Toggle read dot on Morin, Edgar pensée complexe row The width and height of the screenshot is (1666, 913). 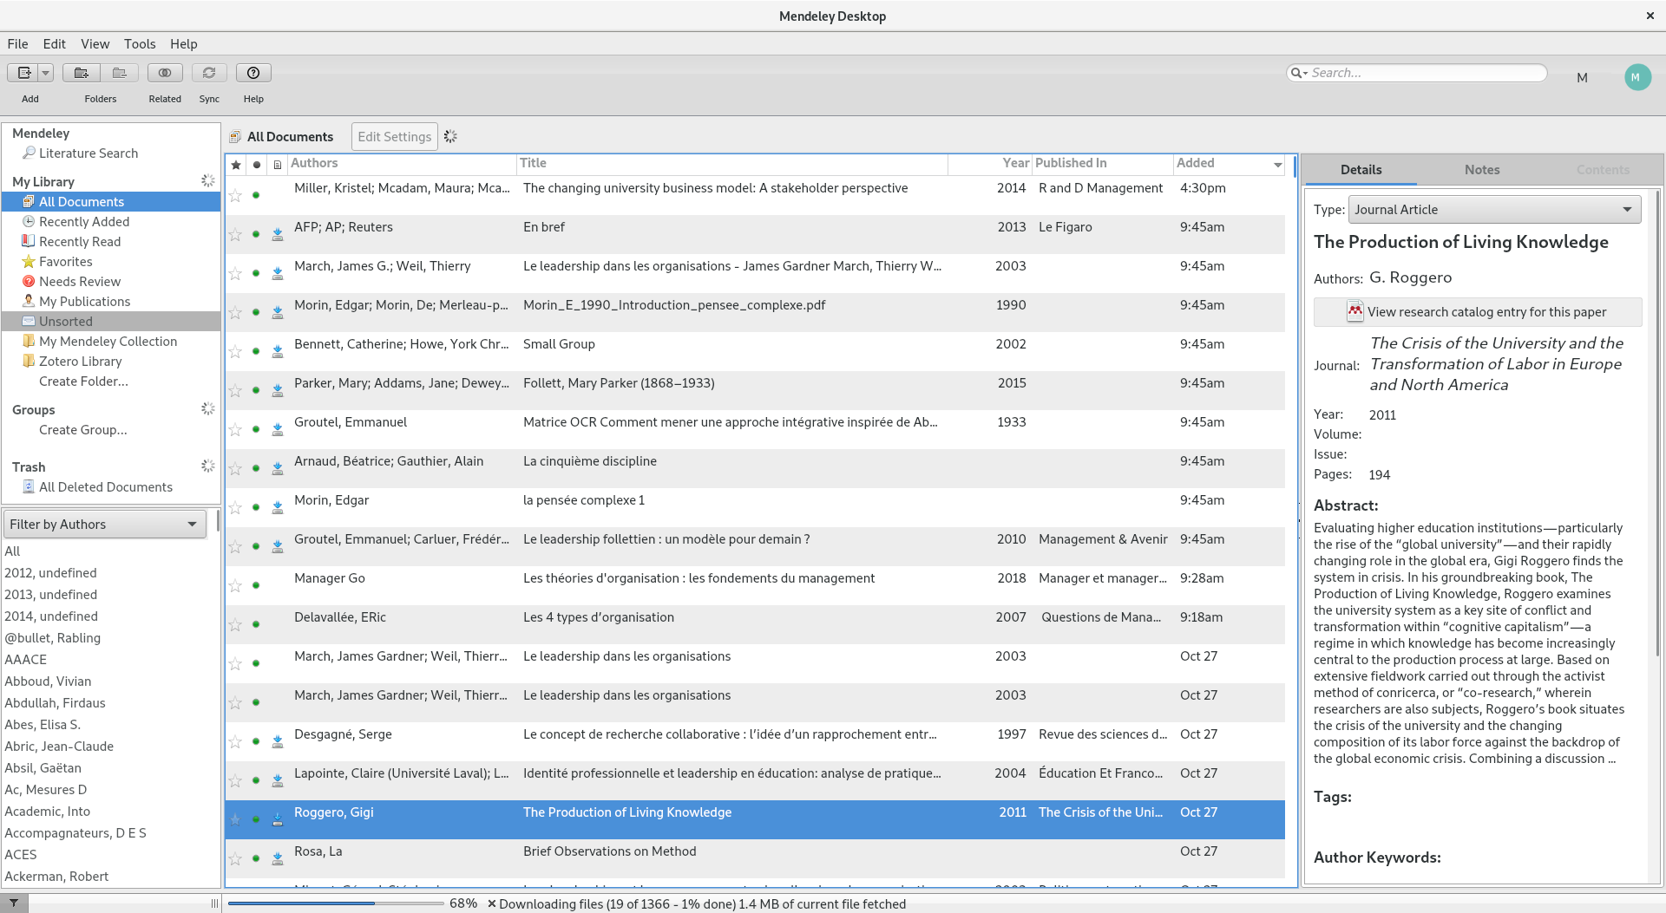[x=256, y=507]
